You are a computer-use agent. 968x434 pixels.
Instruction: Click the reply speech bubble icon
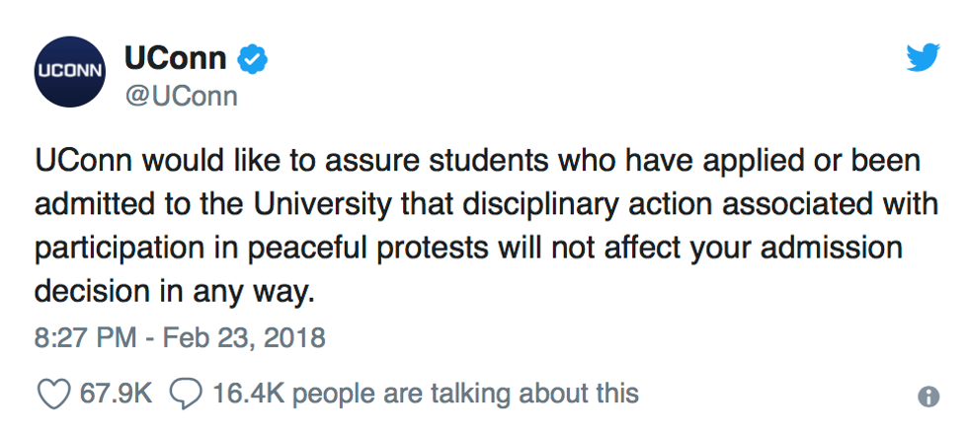[185, 394]
